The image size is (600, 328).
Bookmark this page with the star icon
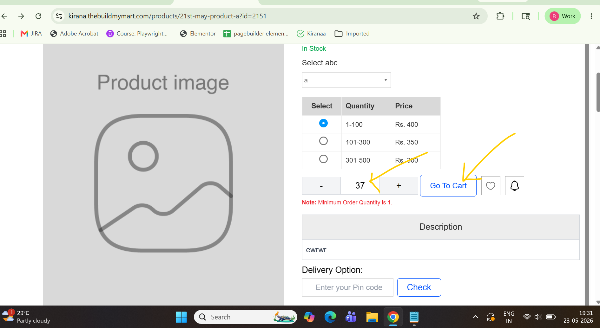coord(476,16)
